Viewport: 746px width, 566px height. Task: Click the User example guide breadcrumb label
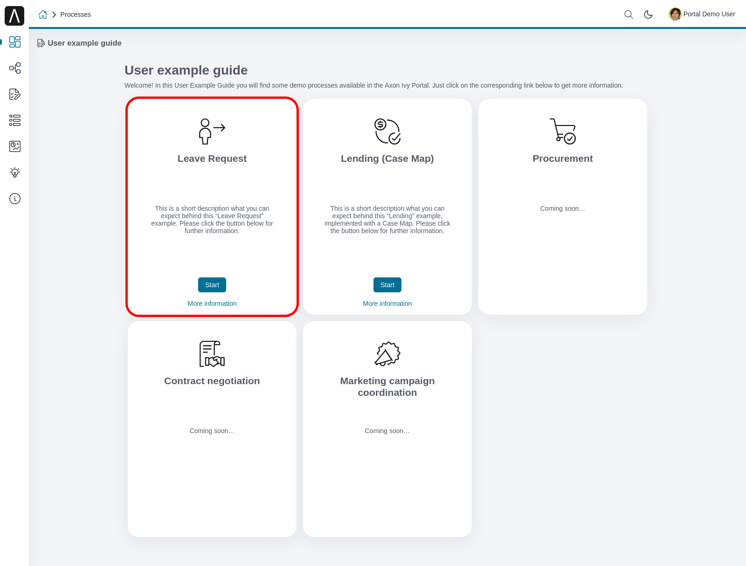[84, 43]
